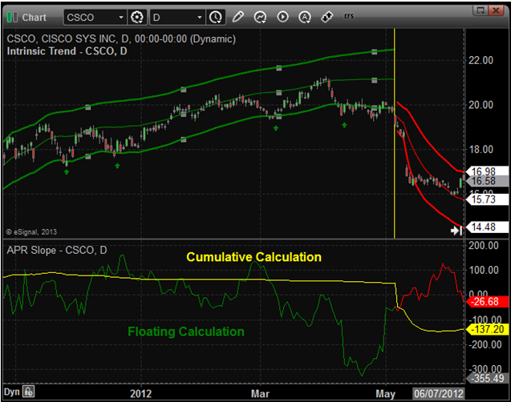Click the yellow -137.20 value tag
Screen dimensions: 511x402
click(x=487, y=329)
